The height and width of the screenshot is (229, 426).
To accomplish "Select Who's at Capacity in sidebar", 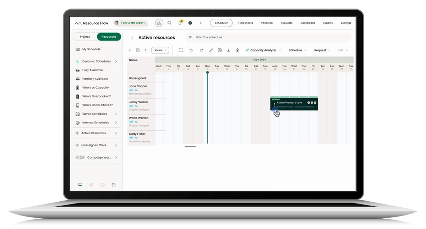I will [x=95, y=88].
